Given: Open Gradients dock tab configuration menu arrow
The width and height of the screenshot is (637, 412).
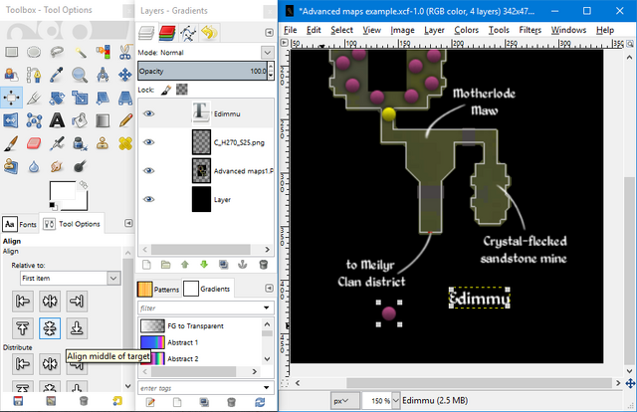Looking at the screenshot, I should pos(269,288).
